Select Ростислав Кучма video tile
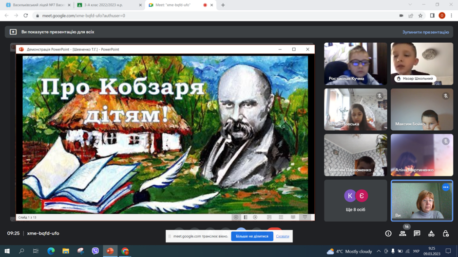 click(356, 64)
